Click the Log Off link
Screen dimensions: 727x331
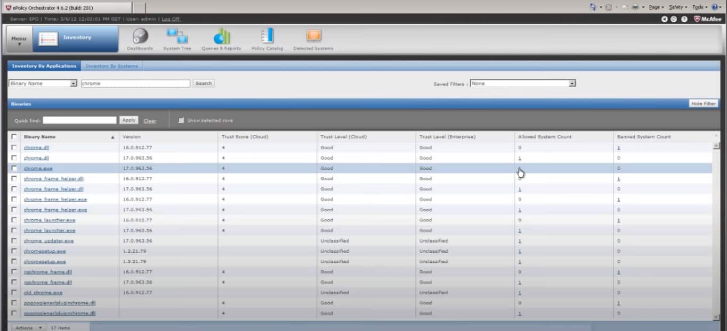(x=171, y=19)
